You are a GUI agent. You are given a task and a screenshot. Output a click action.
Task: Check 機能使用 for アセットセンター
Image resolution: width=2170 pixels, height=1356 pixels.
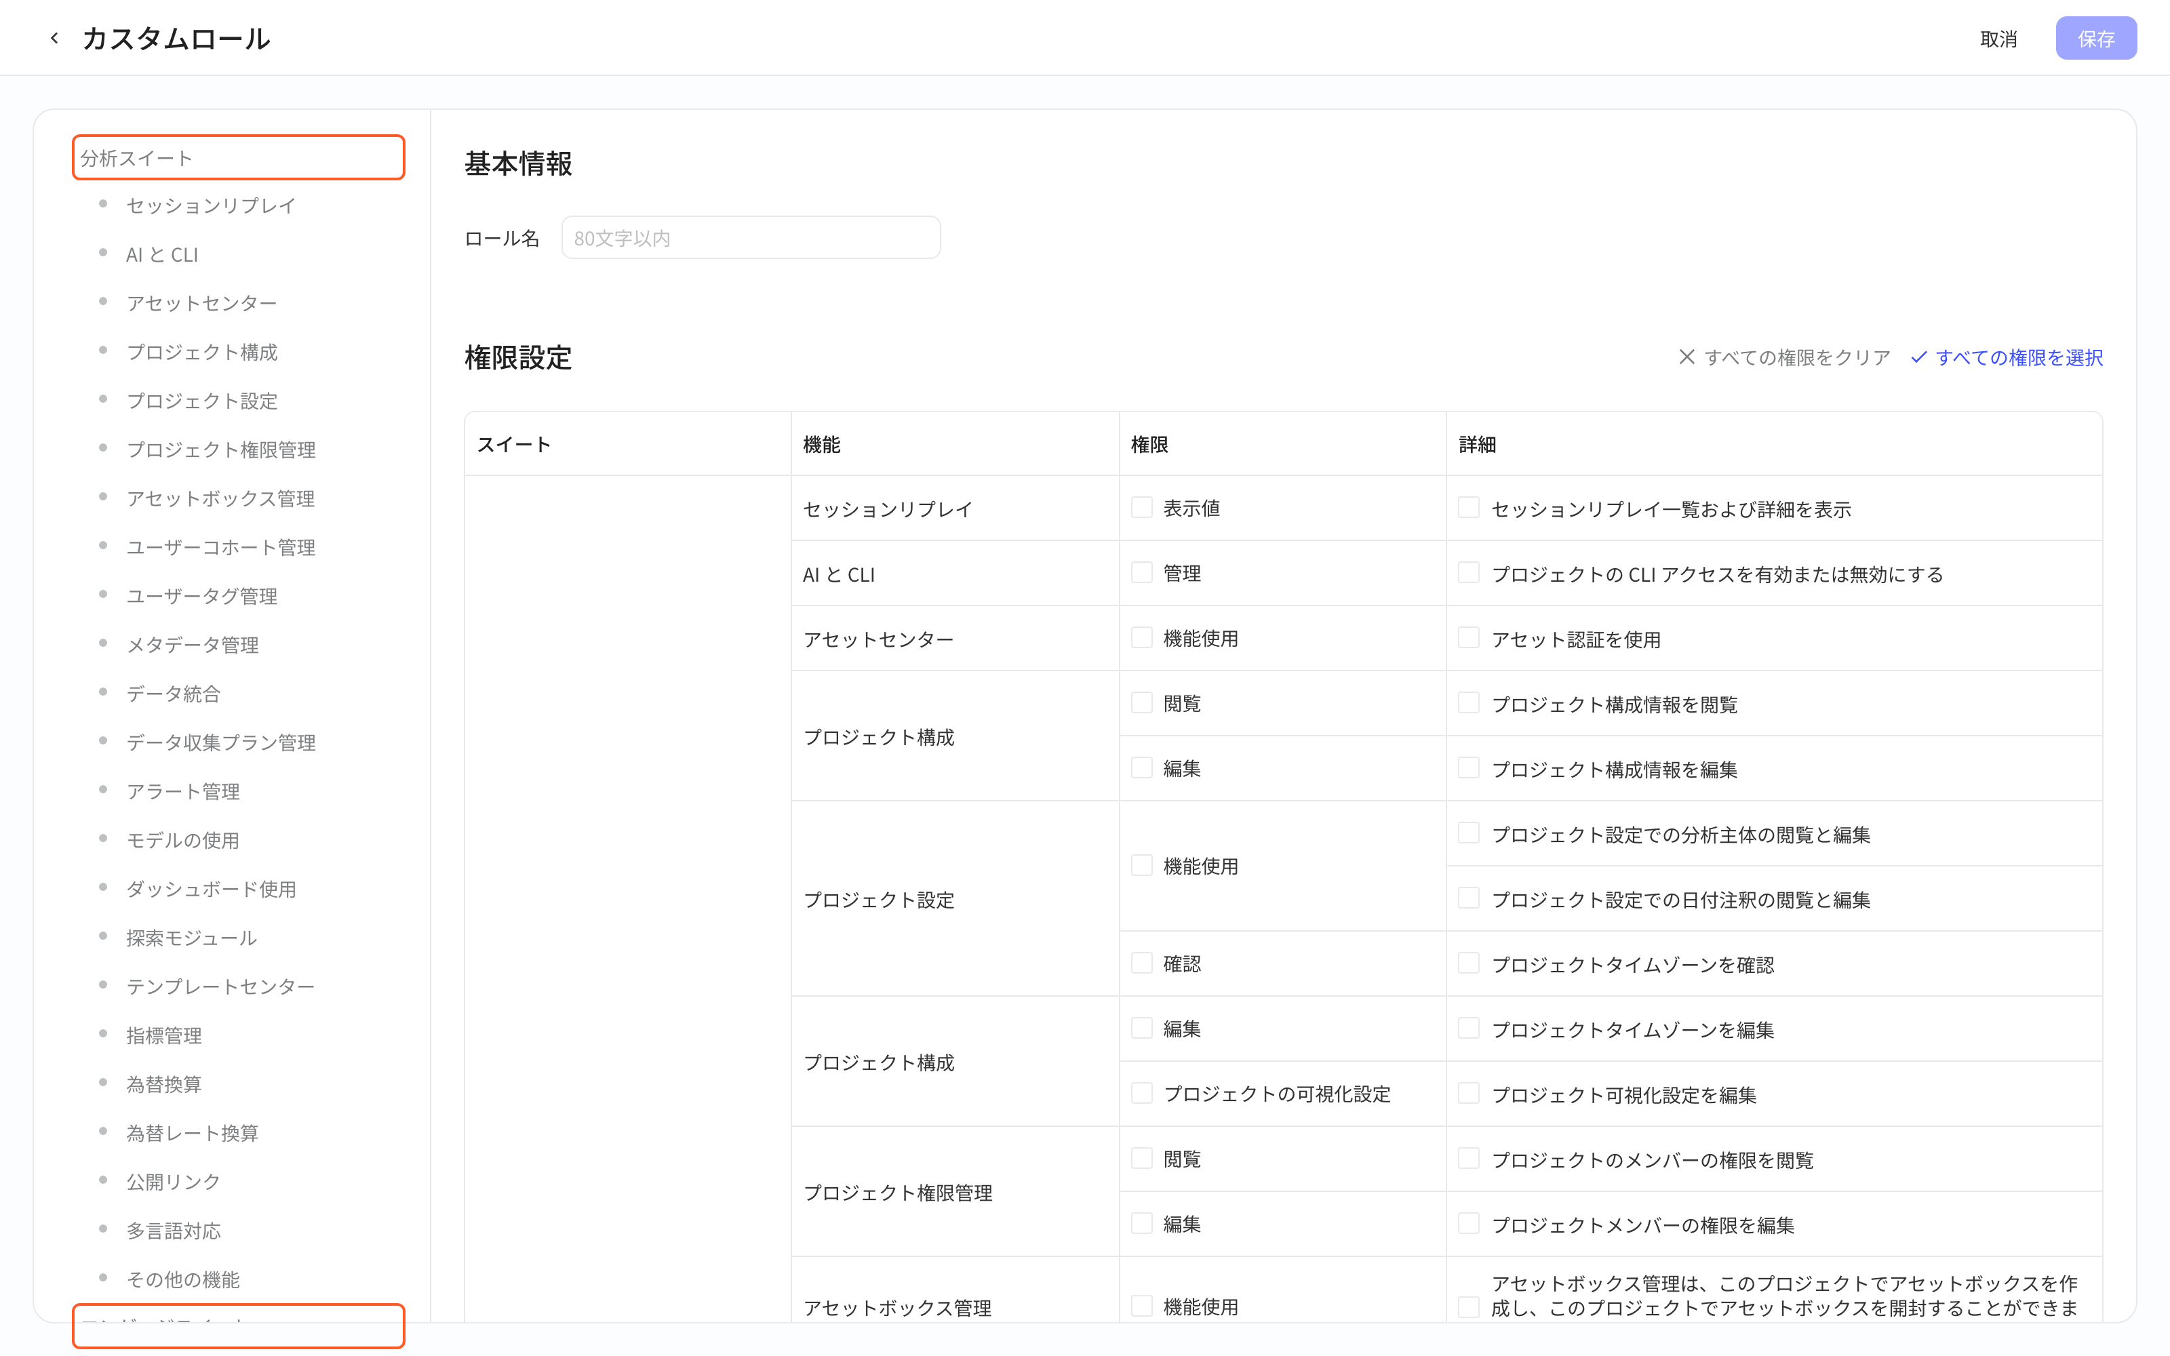[x=1141, y=637]
